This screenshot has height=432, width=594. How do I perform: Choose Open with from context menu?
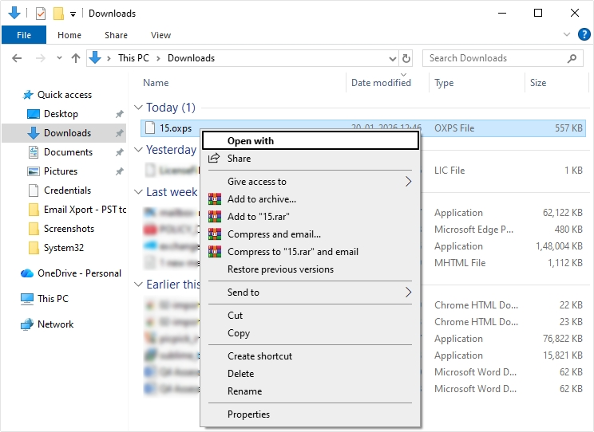tap(311, 141)
